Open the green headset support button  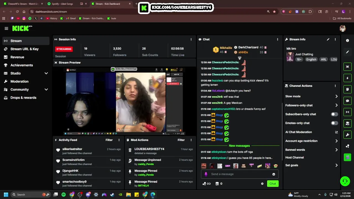point(345,181)
